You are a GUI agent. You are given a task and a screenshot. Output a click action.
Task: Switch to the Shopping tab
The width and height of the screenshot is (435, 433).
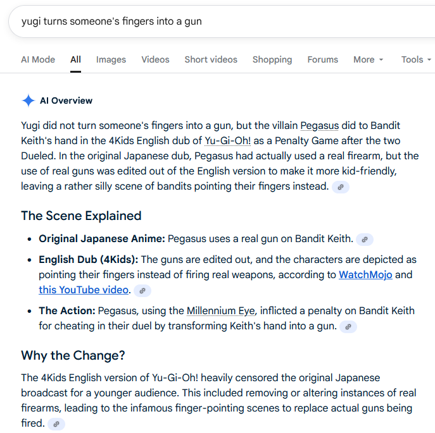(x=272, y=59)
